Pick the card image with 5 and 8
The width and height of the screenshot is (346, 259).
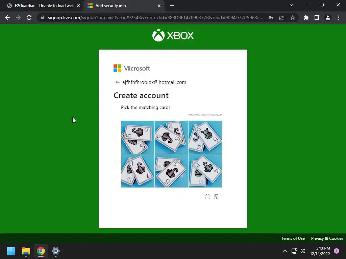point(138,137)
